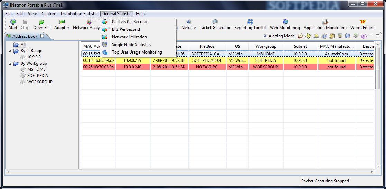This screenshot has width=386, height=189.
Task: Sort by the Subnet column header
Action: click(300, 46)
